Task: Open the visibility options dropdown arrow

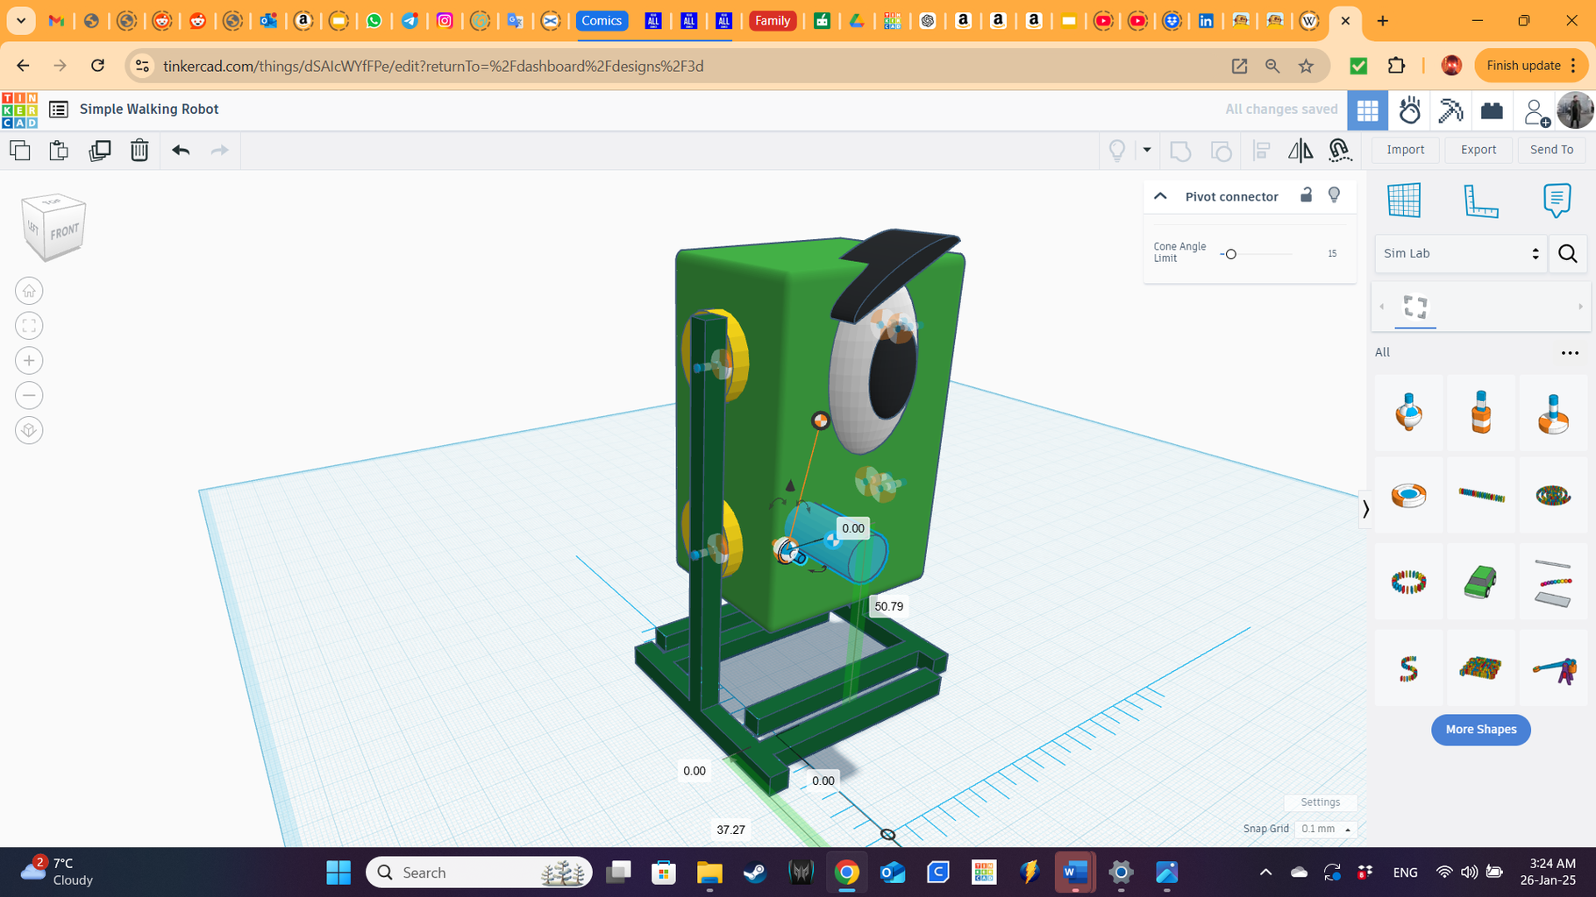Action: point(1146,150)
